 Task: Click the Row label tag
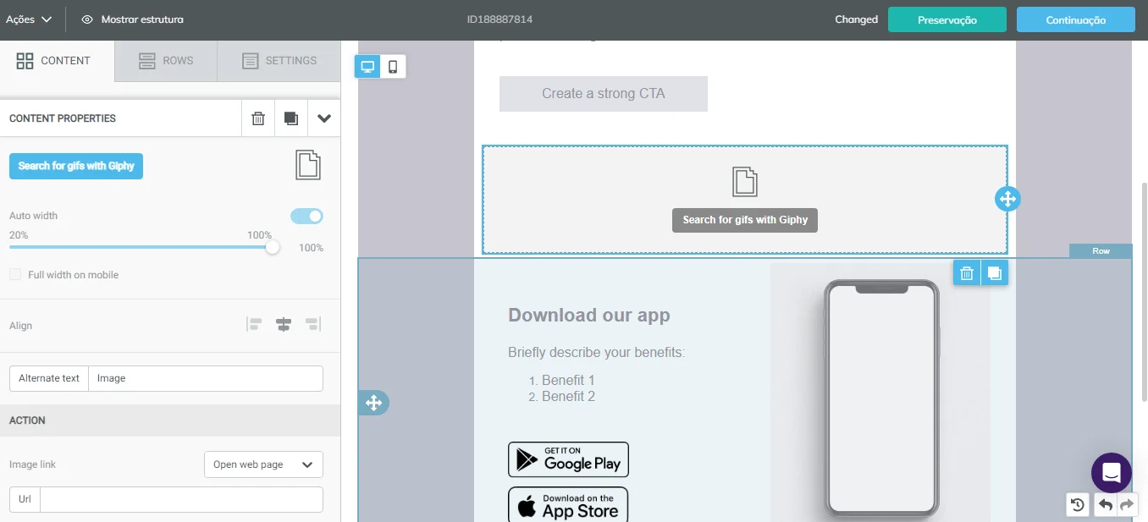click(x=1101, y=251)
